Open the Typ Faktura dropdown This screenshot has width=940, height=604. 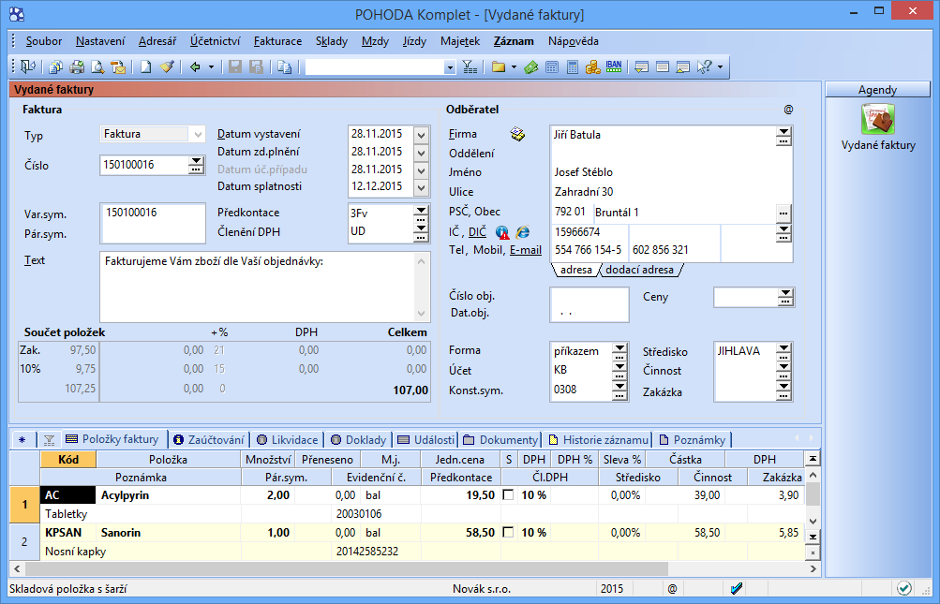pos(198,134)
